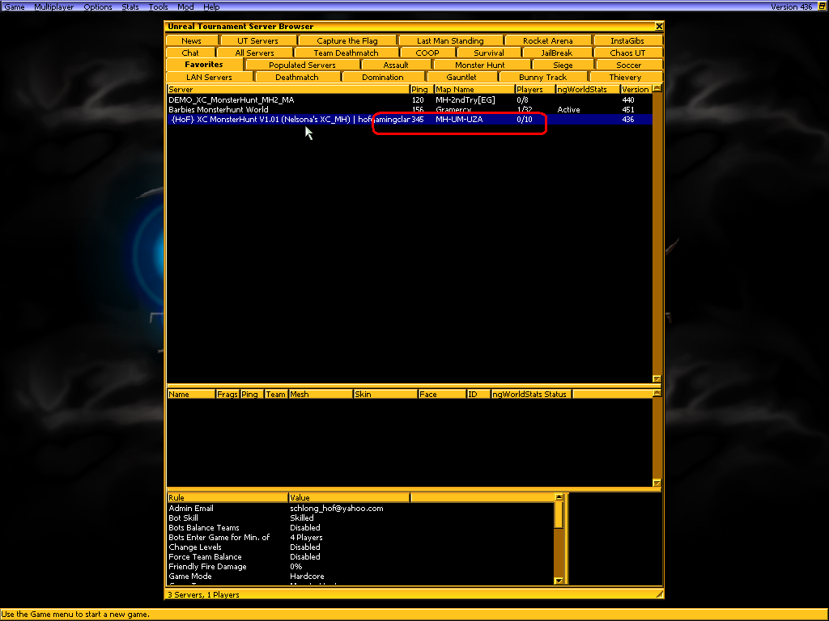Click the server list scroll up arrow
829x621 pixels.
click(657, 89)
